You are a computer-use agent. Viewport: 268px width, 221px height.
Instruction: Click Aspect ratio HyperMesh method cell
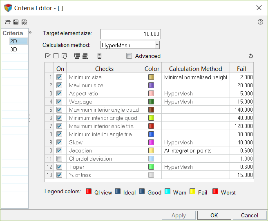point(196,93)
